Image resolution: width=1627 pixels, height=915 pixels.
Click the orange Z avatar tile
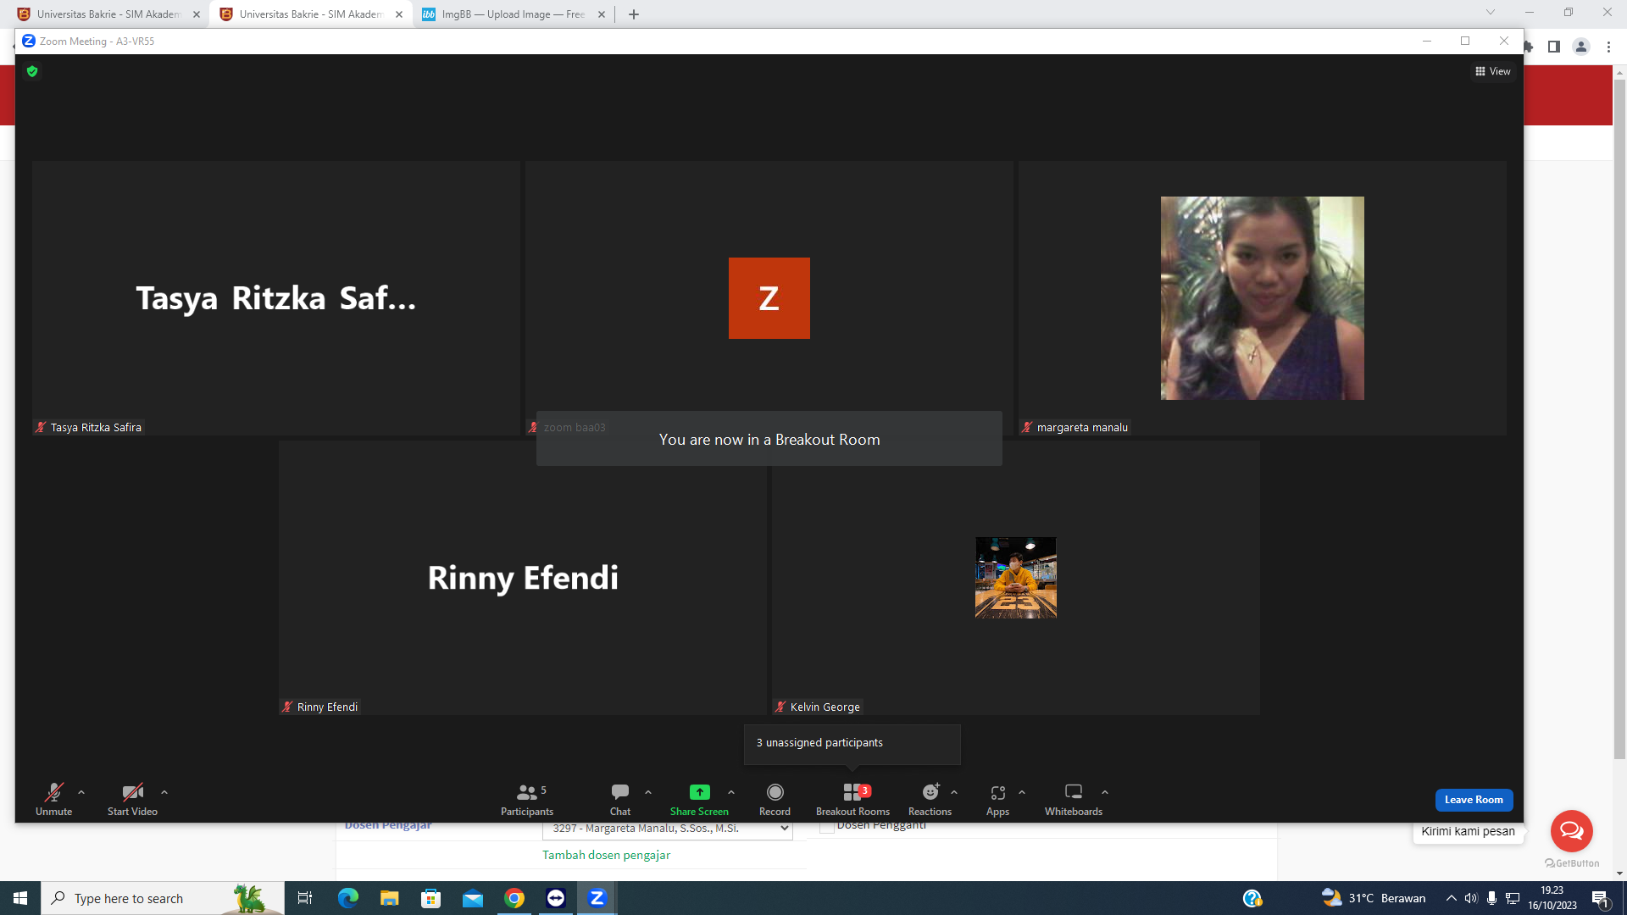(x=769, y=298)
